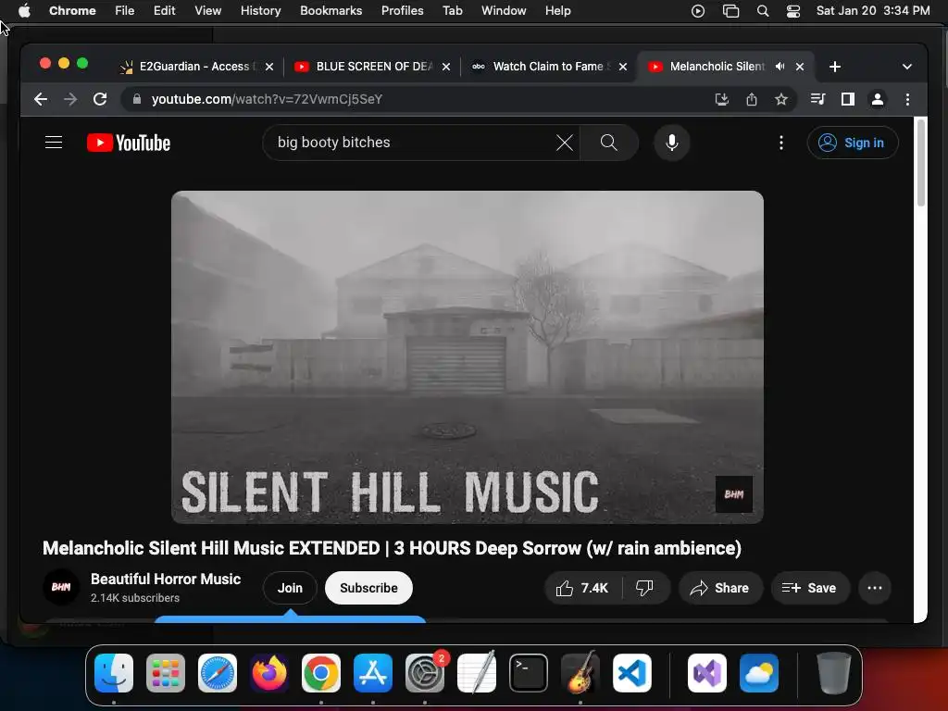
Task: Start voice search with the microphone
Action: coord(672,143)
